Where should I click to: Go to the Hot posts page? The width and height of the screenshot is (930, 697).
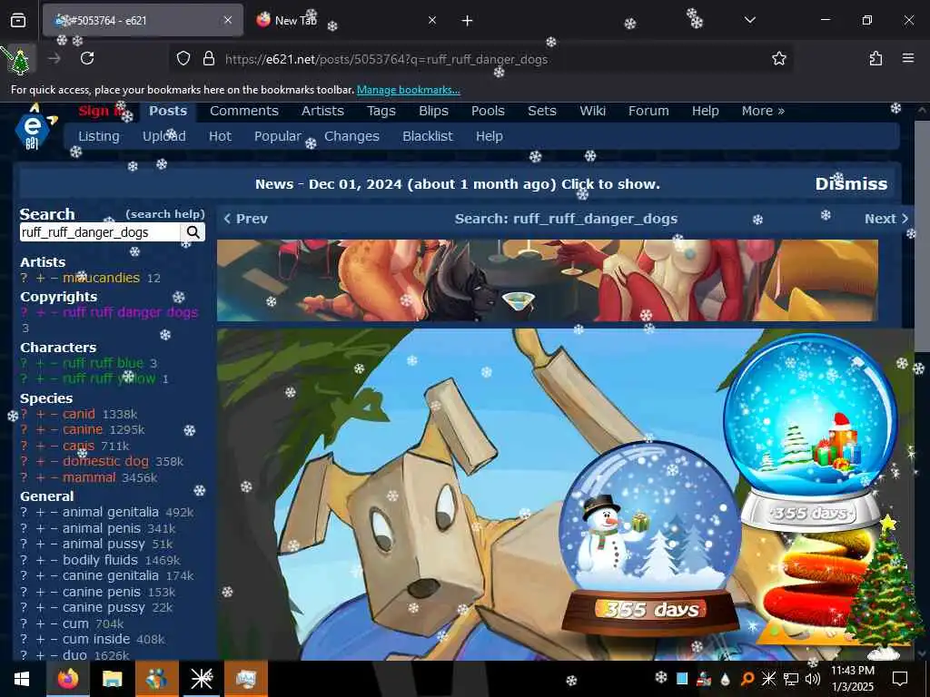[x=220, y=136]
